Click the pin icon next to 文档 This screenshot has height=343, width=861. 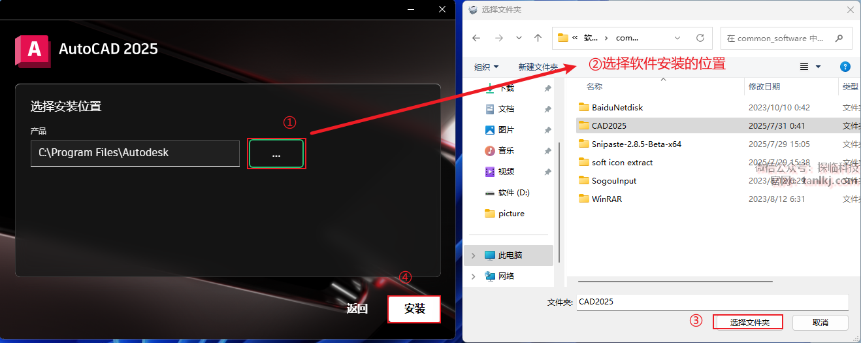coord(547,109)
